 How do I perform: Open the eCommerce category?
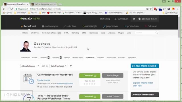point(93,33)
